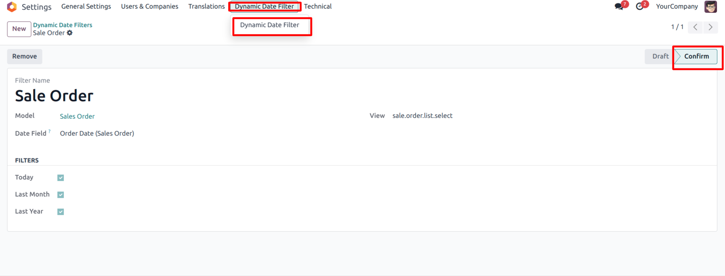Open the messages chat icon
Screen dimensions: 725x276
click(619, 6)
